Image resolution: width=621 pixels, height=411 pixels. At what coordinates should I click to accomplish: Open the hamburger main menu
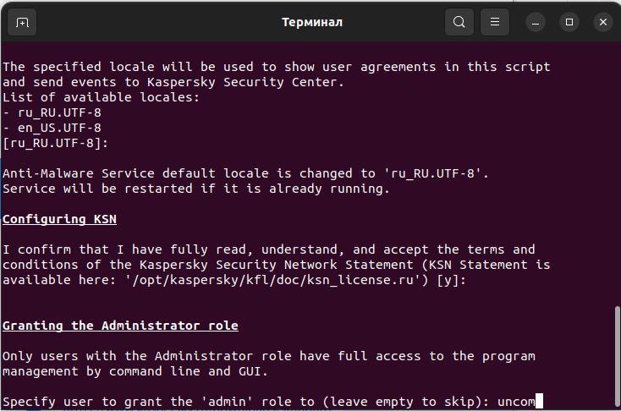(x=495, y=22)
